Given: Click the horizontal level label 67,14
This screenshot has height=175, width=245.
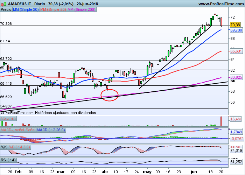Looking at the screenshot, I should [x=5, y=41].
